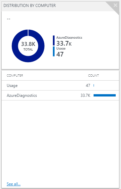This screenshot has height=189, width=121.
Task: Click the 33.8K total in donut center
Action: click(x=28, y=44)
